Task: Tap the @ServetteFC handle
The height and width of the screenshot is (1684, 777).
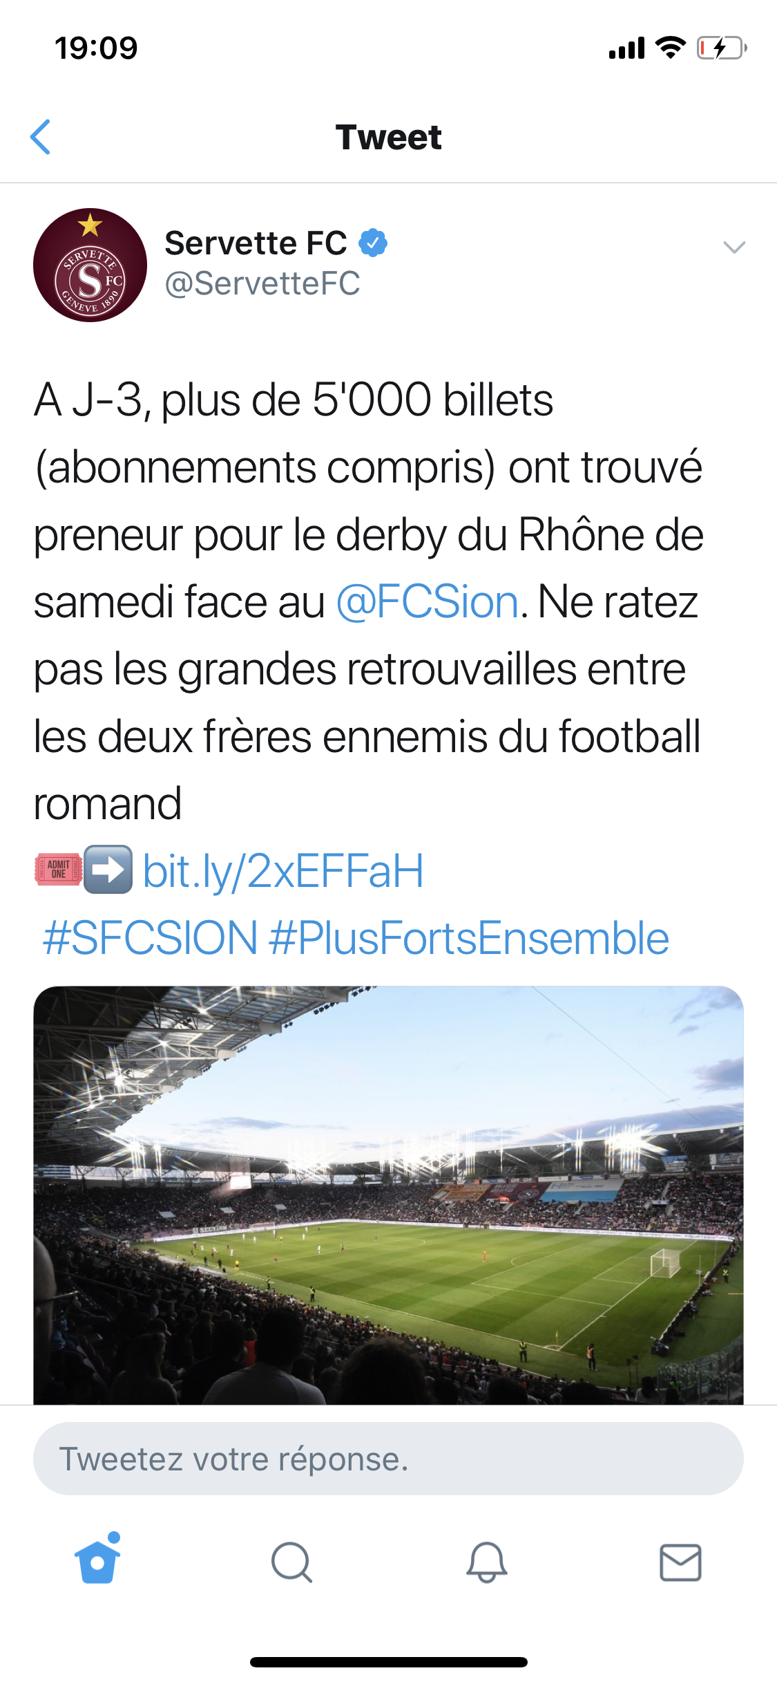Action: tap(262, 283)
